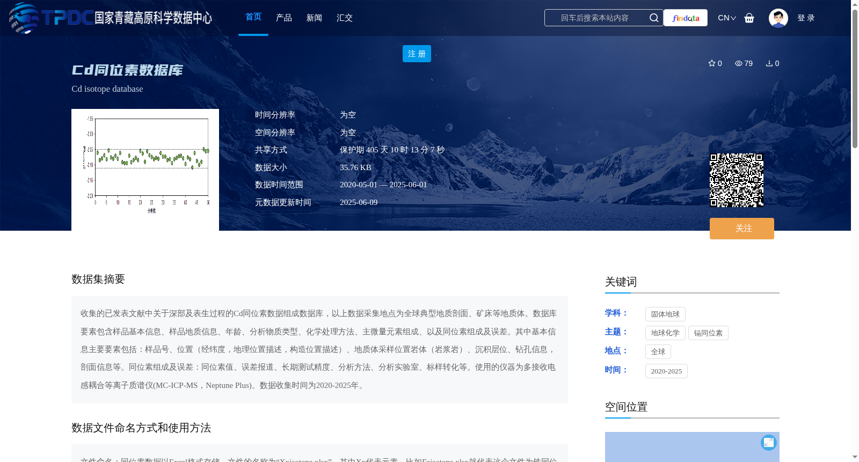Open the 产品 menu
Screen dimensions: 859x462
[283, 18]
